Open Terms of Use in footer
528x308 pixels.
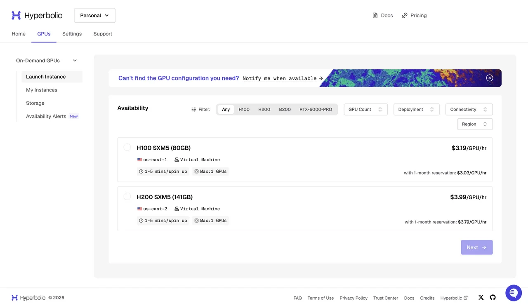321,298
